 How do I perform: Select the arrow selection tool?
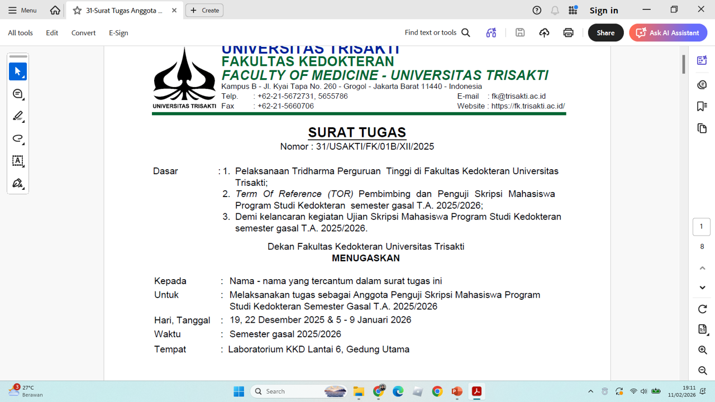18,71
